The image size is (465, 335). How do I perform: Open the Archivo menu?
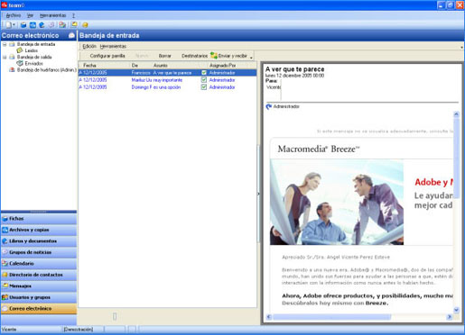tap(14, 15)
